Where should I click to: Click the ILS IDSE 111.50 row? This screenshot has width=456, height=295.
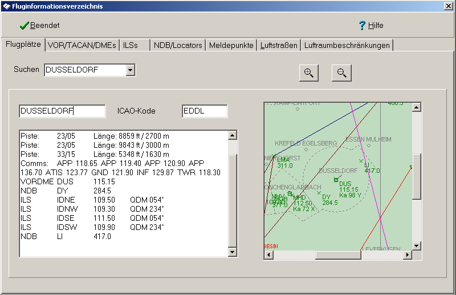coord(92,218)
